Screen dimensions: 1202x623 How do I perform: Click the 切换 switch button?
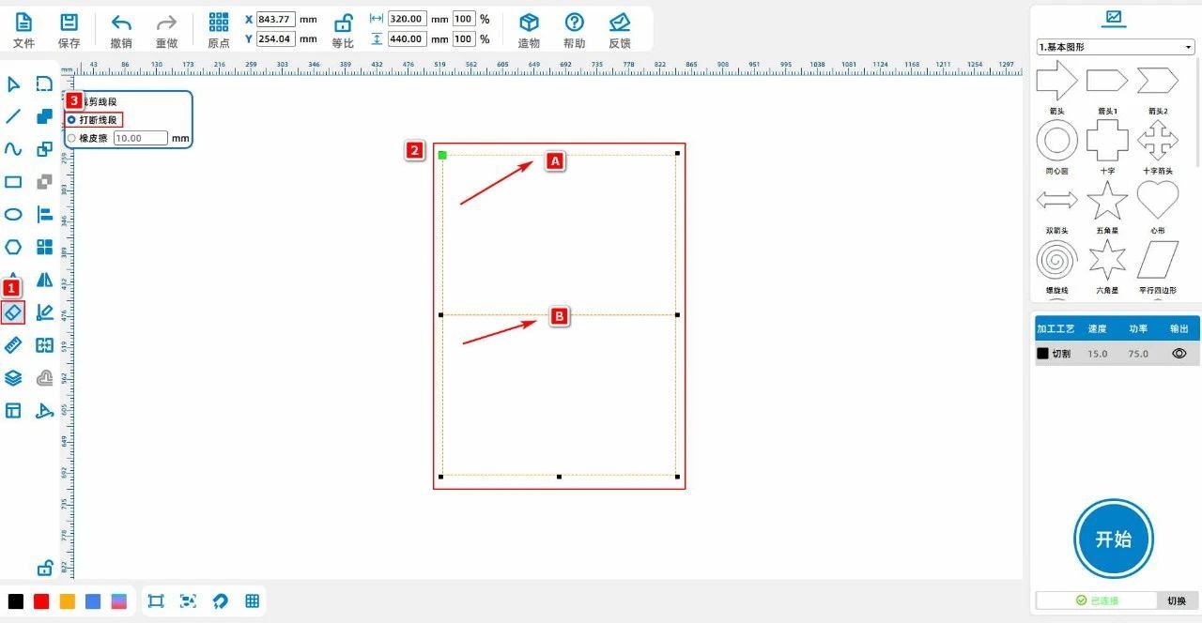point(1176,600)
